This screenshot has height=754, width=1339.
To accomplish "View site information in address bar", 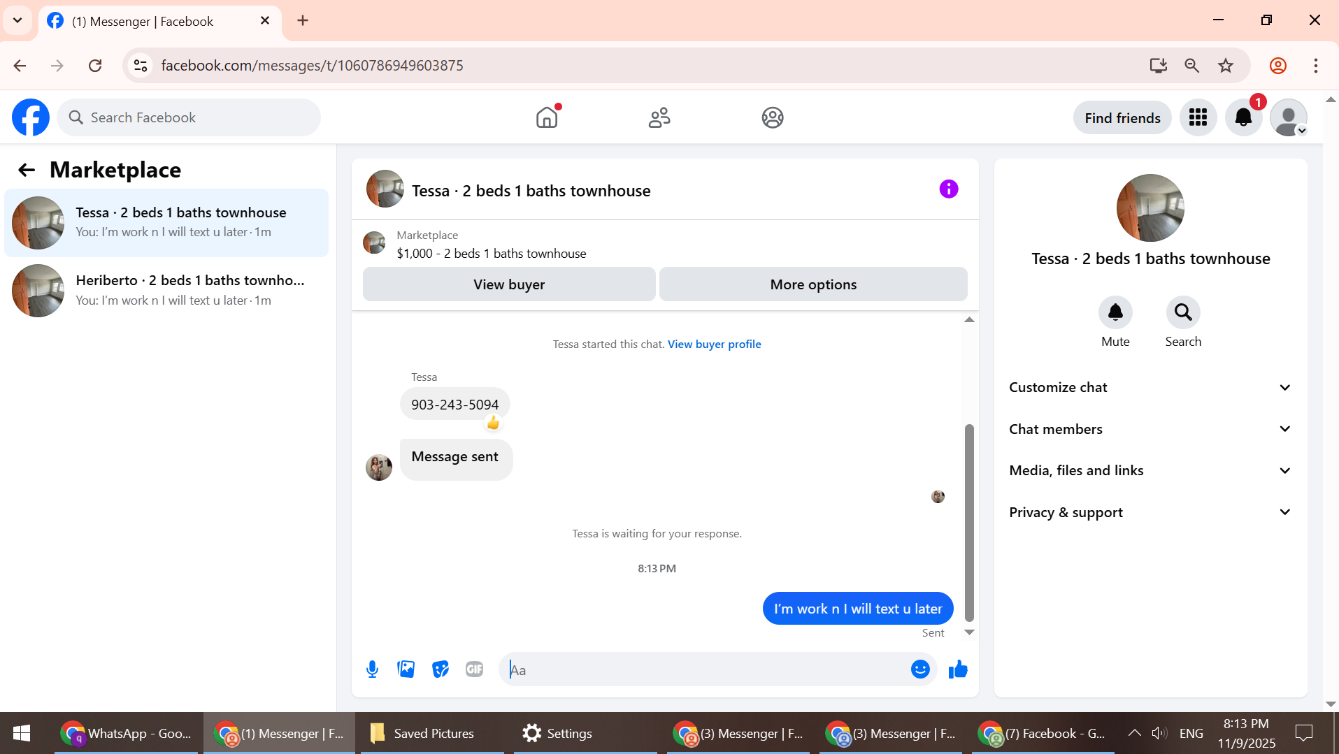I will [x=141, y=66].
